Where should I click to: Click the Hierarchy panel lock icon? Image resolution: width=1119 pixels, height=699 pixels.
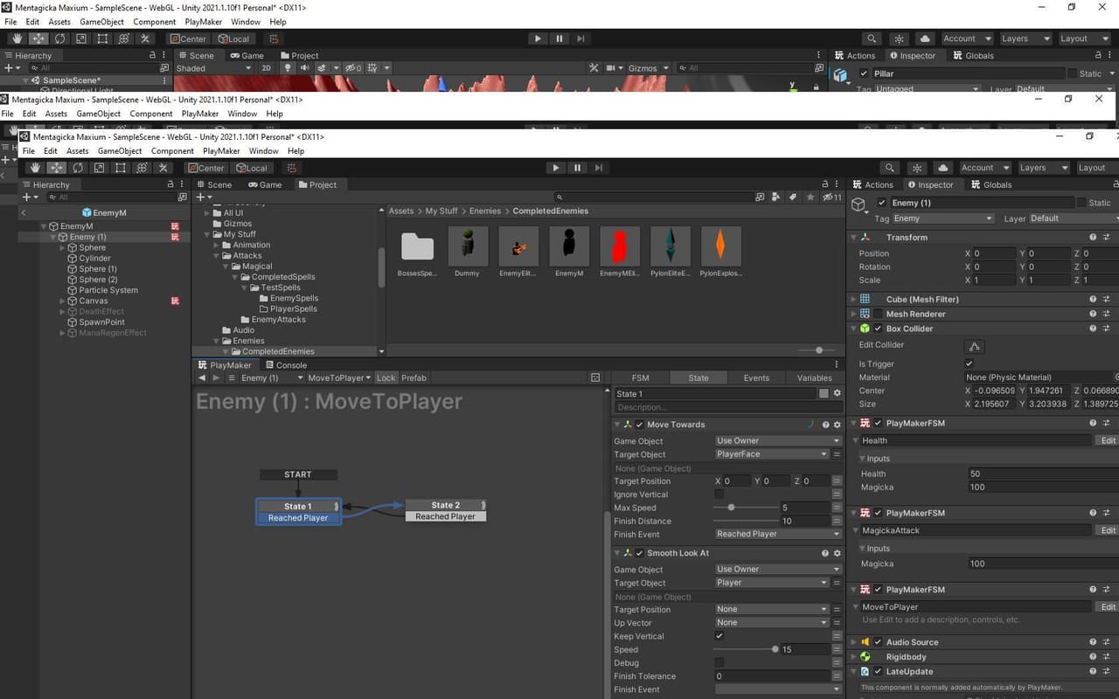[x=170, y=184]
